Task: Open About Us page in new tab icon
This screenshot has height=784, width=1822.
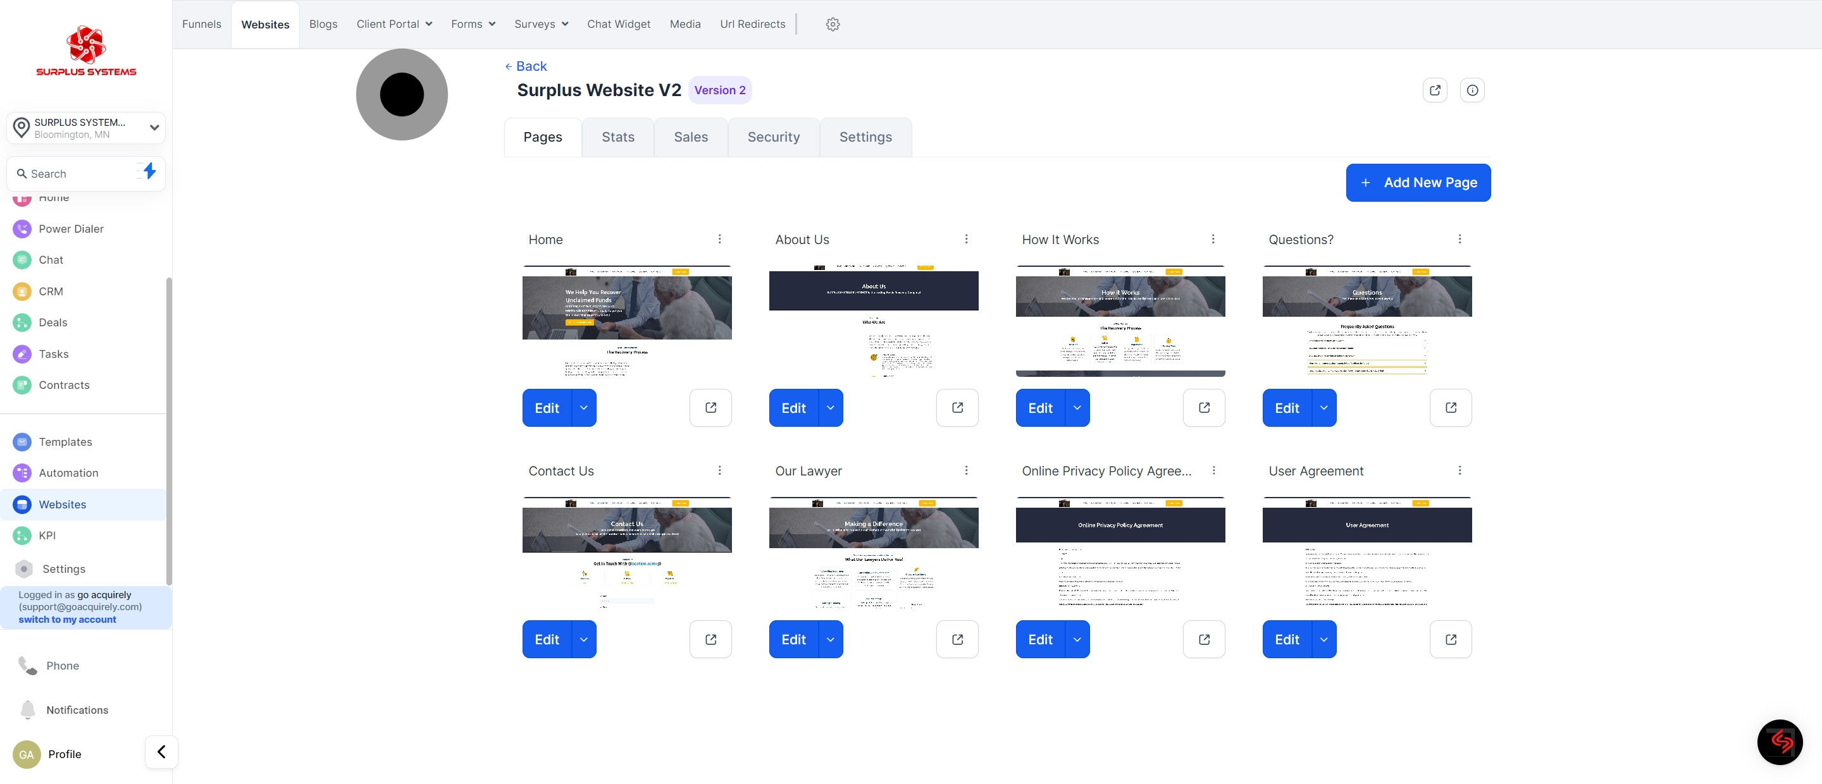Action: pos(957,408)
